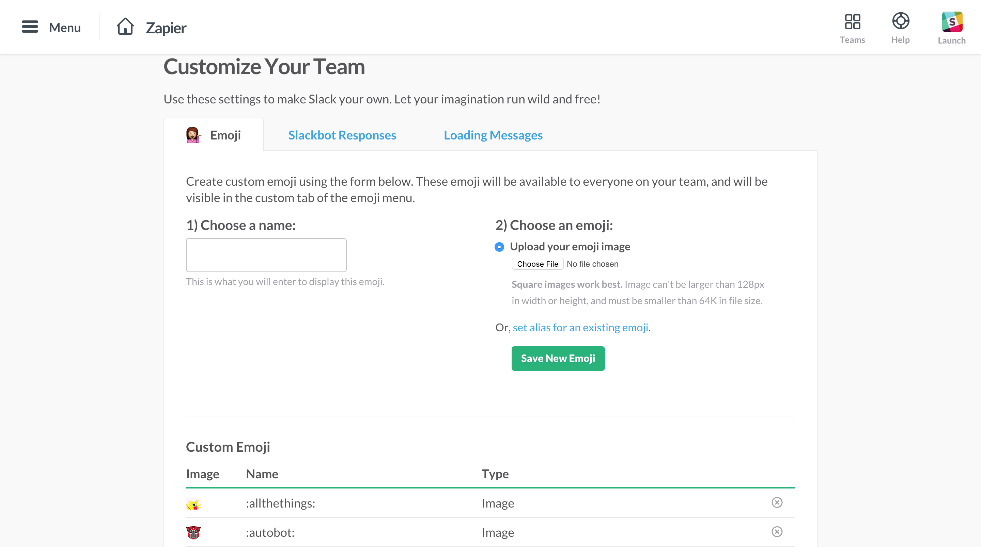Switch to Slackbot Responses tab
This screenshot has width=981, height=547.
click(x=342, y=135)
